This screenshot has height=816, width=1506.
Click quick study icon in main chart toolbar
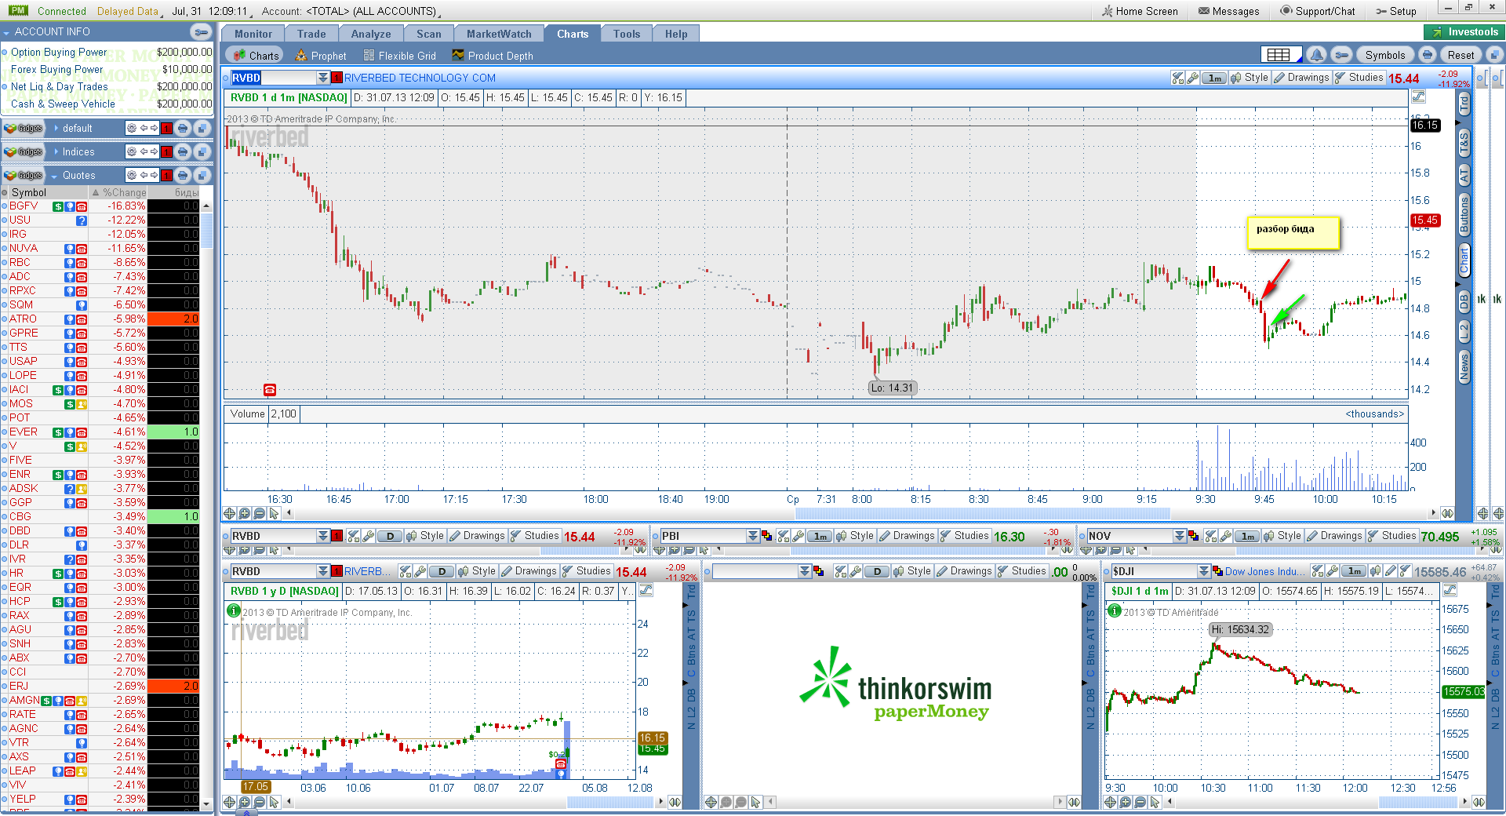coord(1177,78)
